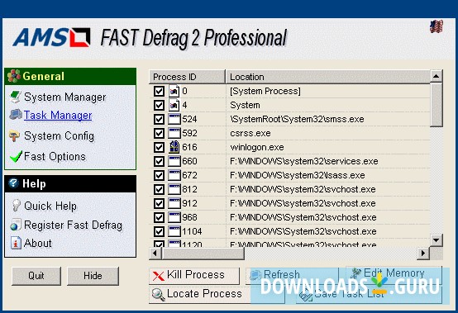Toggle the lsass.exe checkbox PID 672
Image resolution: width=458 pixels, height=313 pixels.
pos(159,175)
